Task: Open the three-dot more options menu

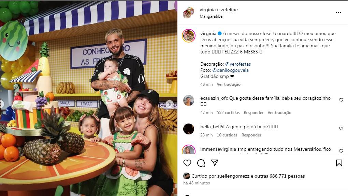Action: click(x=338, y=13)
